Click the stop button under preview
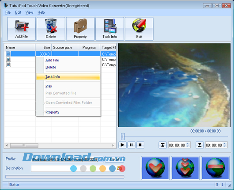 [140, 145]
